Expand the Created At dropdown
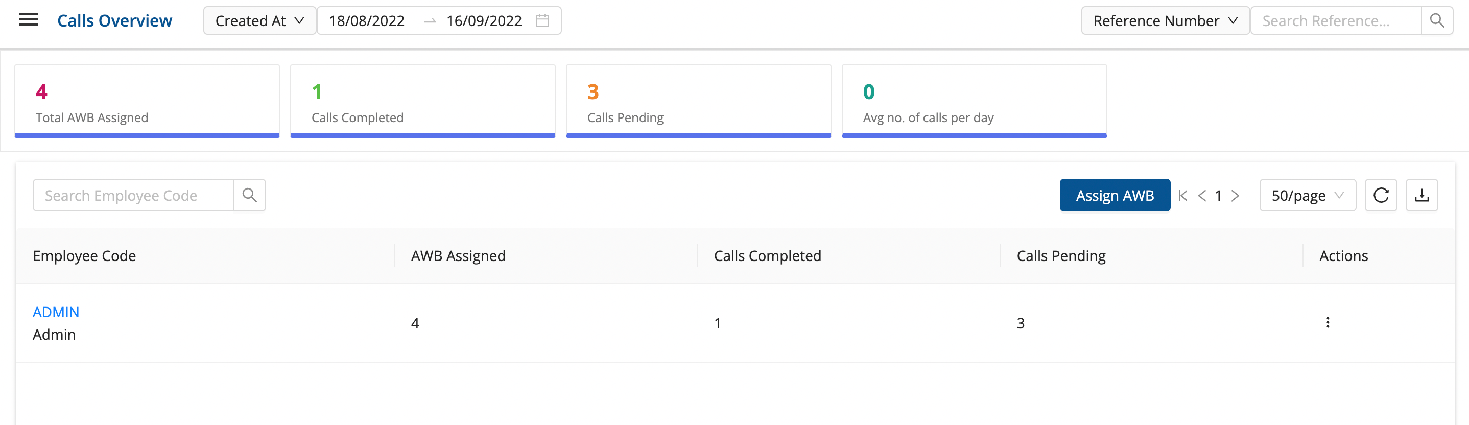The height and width of the screenshot is (425, 1469). tap(259, 20)
